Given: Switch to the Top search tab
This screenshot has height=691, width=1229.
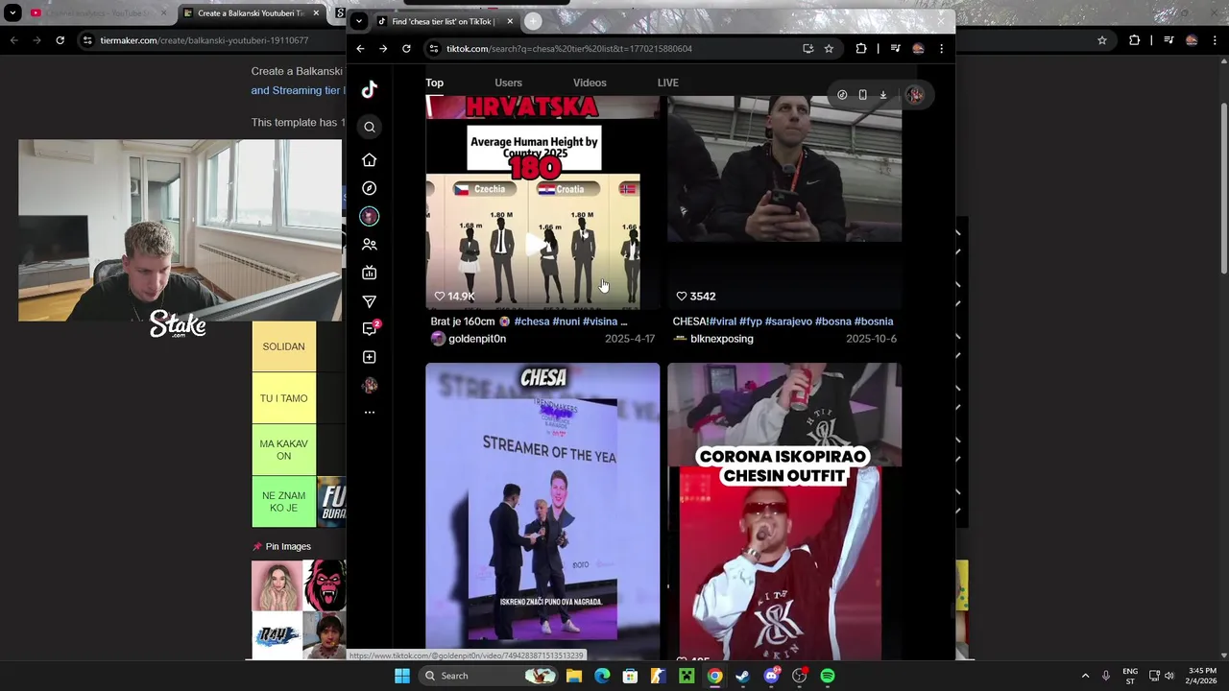Looking at the screenshot, I should (435, 83).
